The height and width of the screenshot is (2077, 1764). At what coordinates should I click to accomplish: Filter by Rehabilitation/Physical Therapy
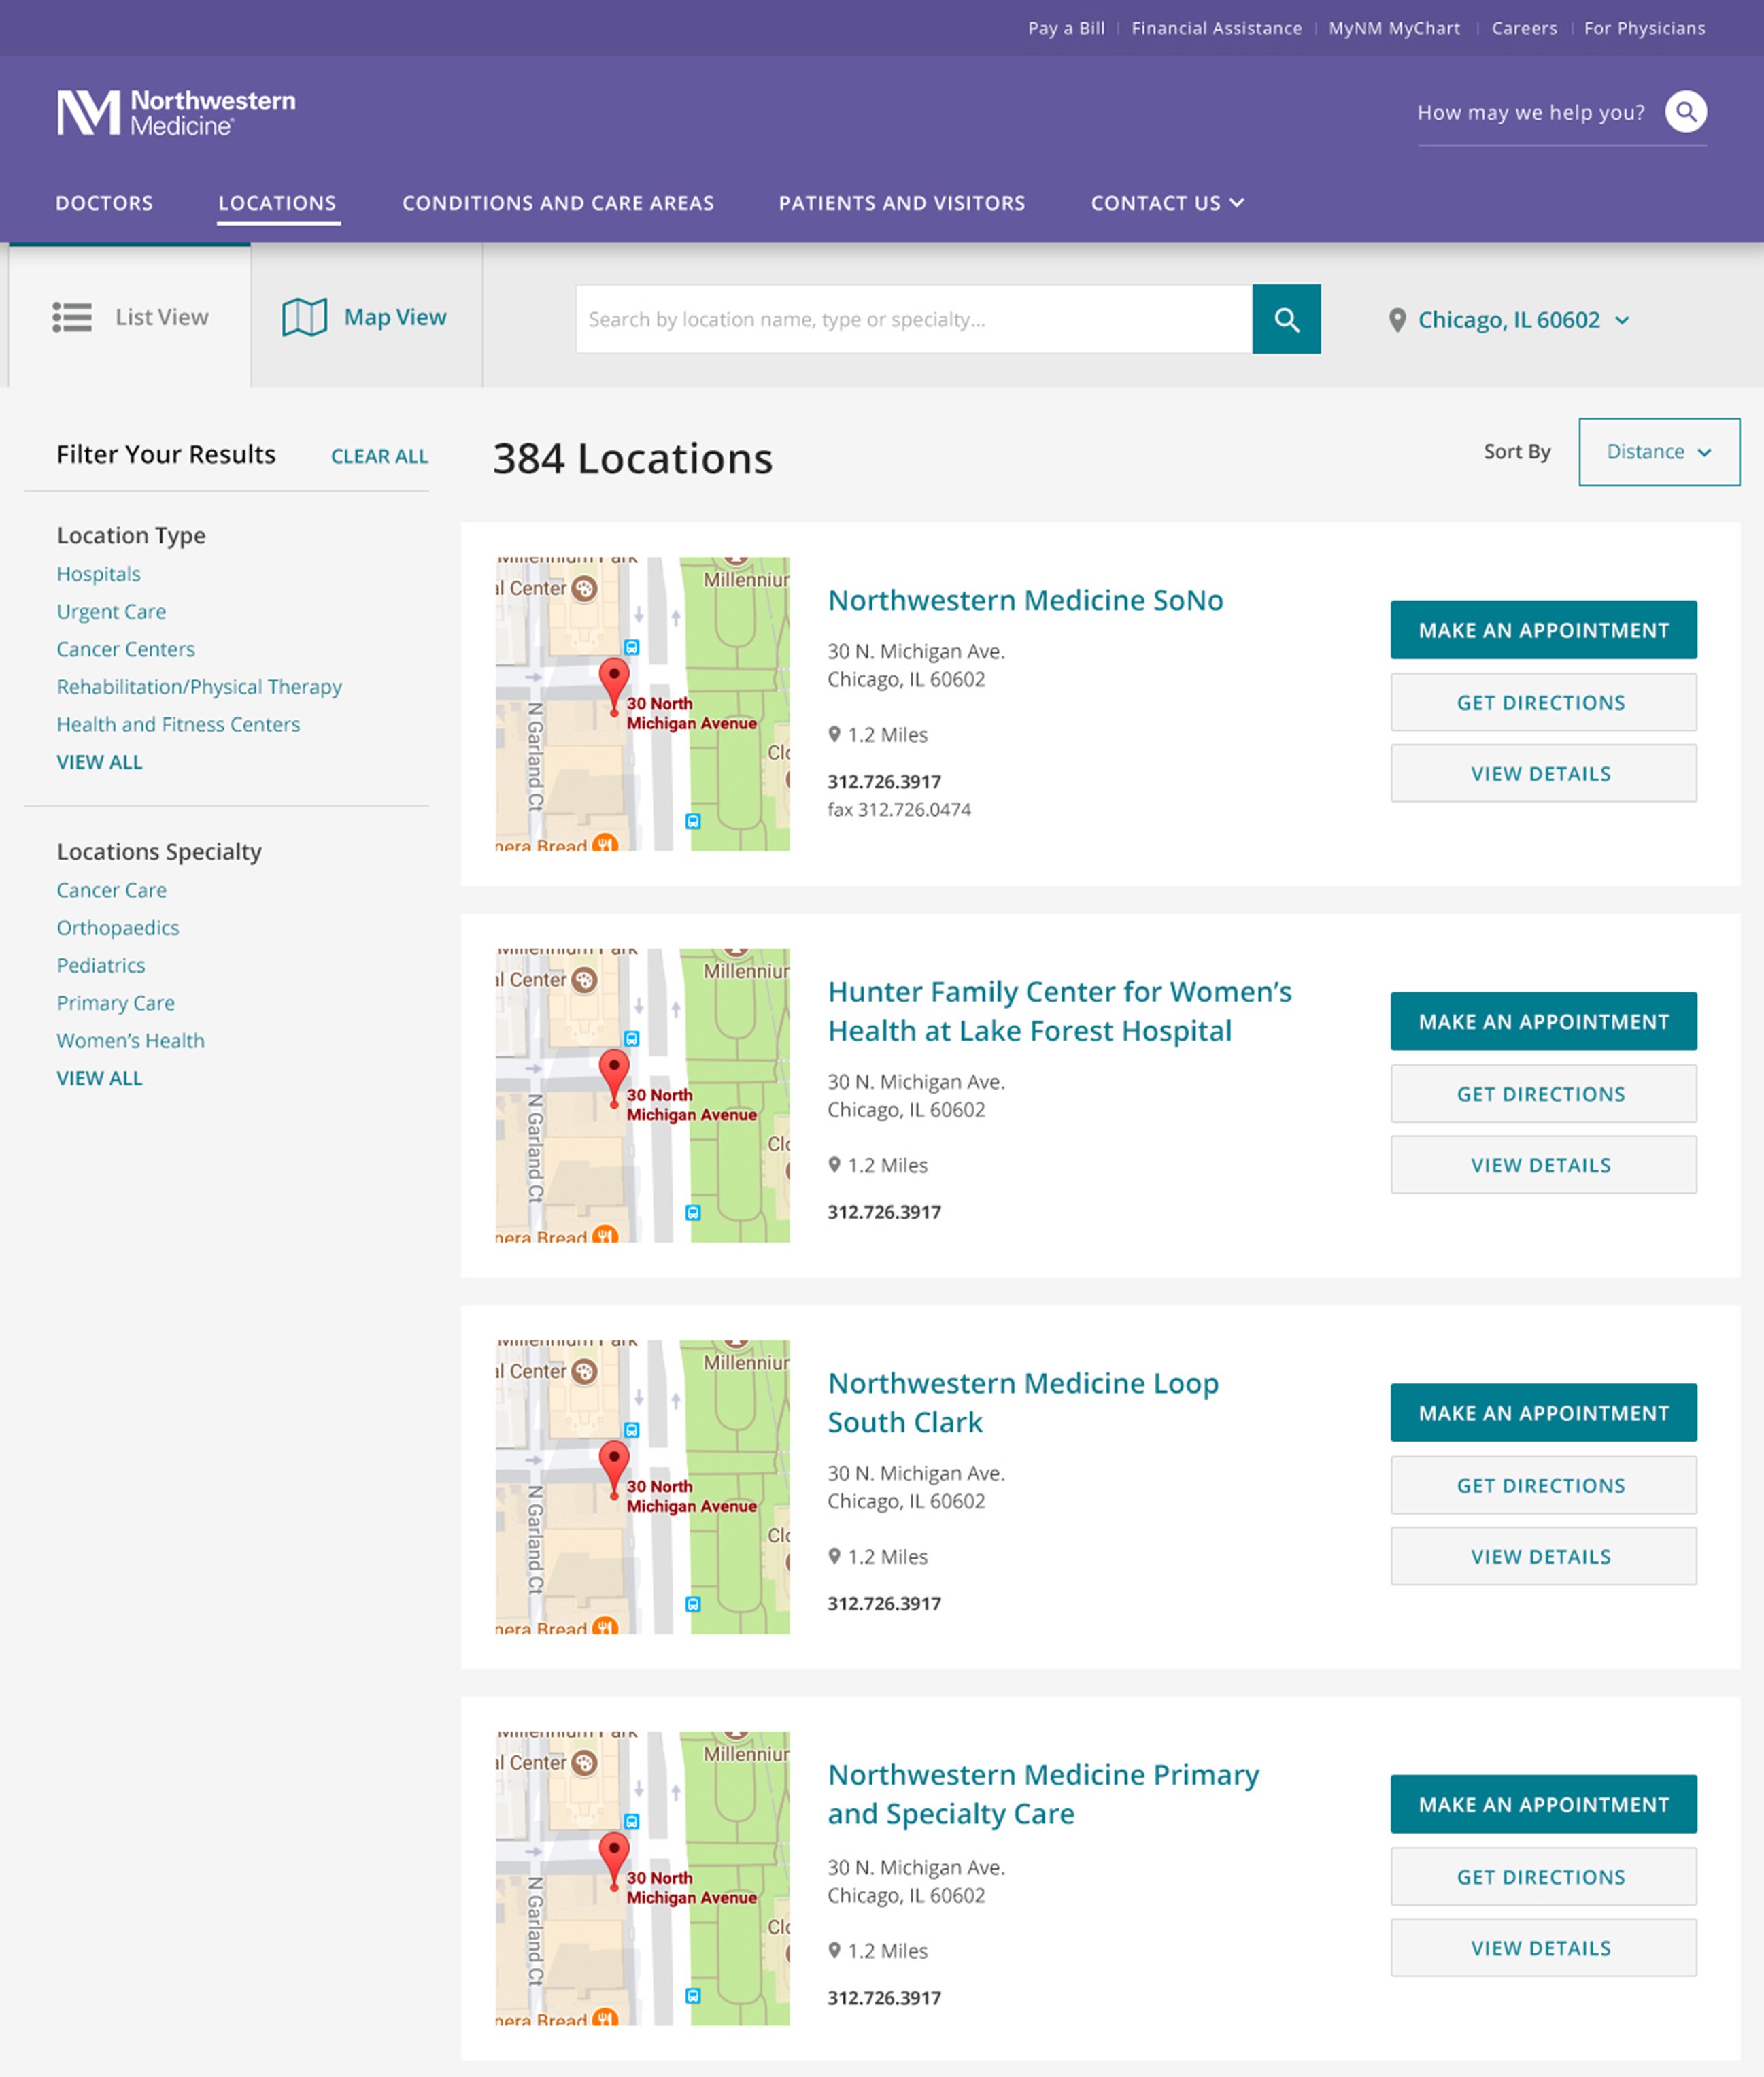click(199, 687)
